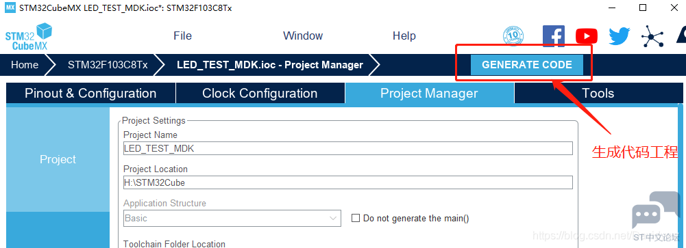This screenshot has height=248, width=686.
Task: Open the Help menu
Action: 404,36
